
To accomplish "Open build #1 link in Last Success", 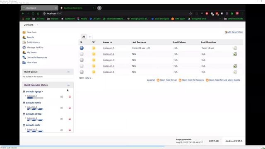I will [149, 48].
